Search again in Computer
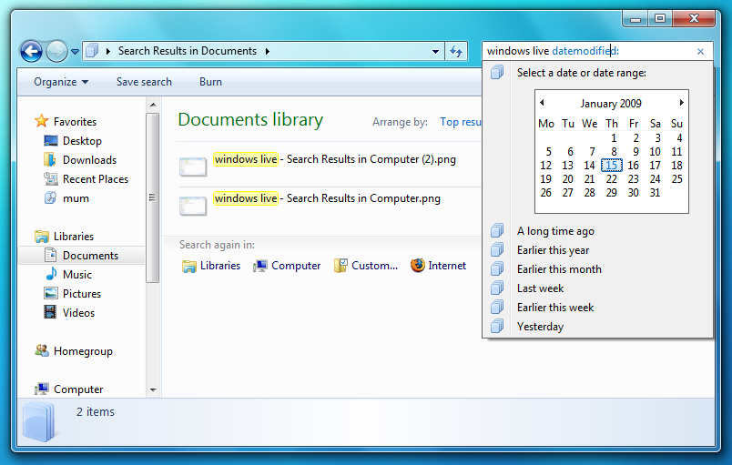 point(287,266)
